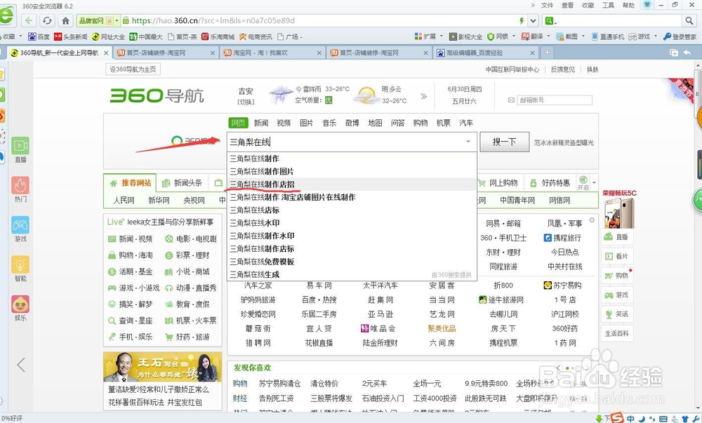Open the 反馈意见 link
The image size is (702, 423).
tap(563, 69)
